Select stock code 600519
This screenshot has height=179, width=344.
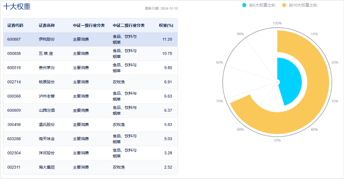tap(14, 68)
